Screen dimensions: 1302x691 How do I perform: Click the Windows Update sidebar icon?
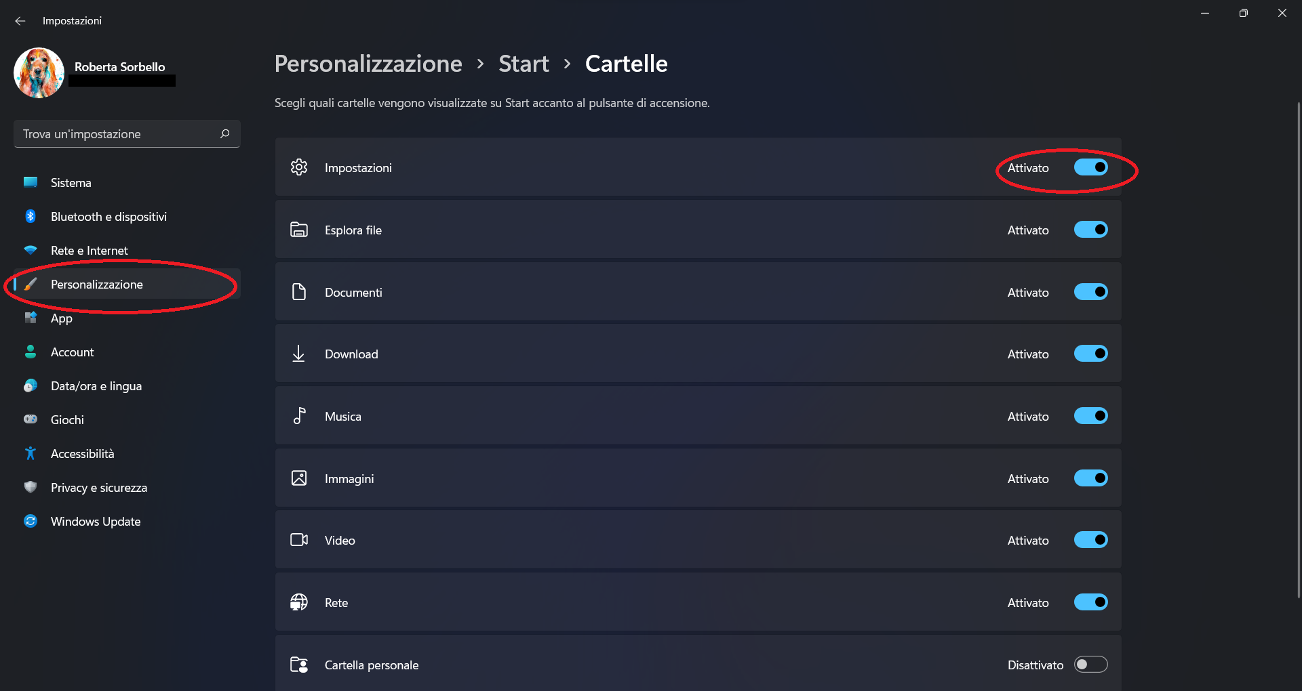pyautogui.click(x=31, y=521)
